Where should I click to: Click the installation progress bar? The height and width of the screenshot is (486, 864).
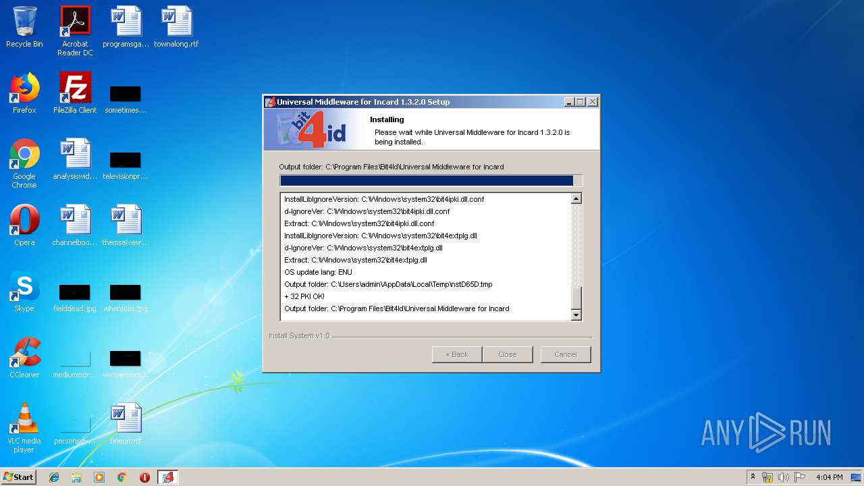(431, 180)
